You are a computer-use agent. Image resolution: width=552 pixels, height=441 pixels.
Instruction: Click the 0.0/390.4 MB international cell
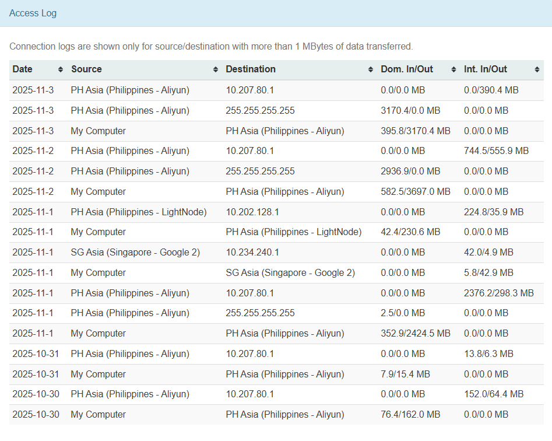491,90
